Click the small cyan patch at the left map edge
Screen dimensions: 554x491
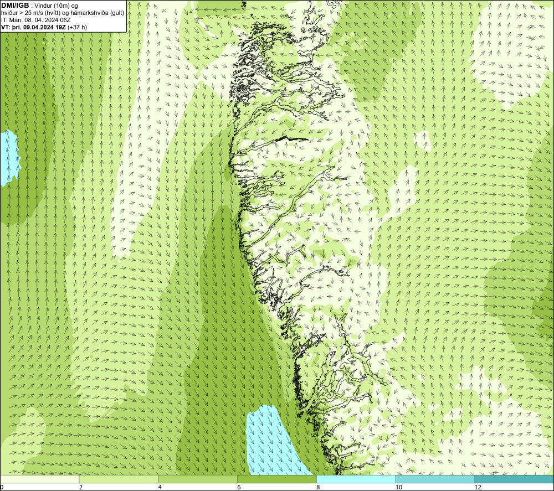(8, 158)
